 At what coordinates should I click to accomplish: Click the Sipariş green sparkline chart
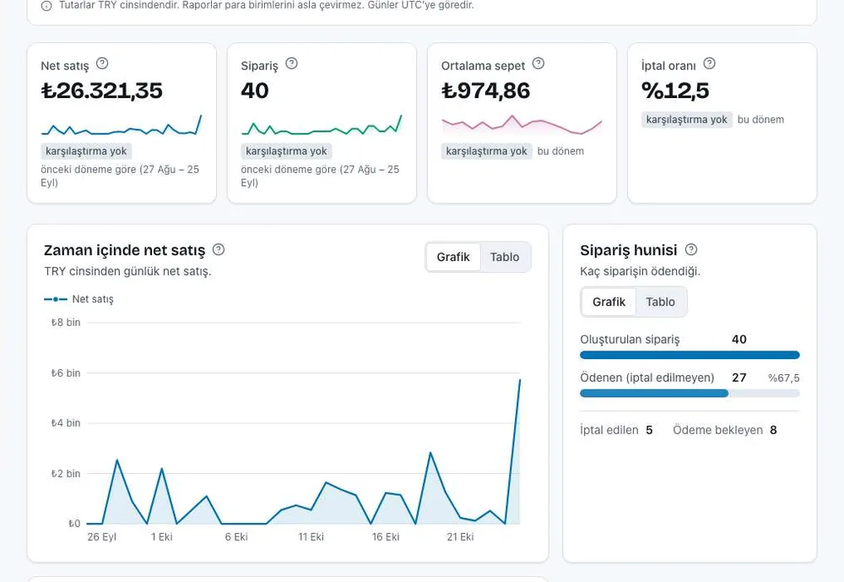click(322, 125)
